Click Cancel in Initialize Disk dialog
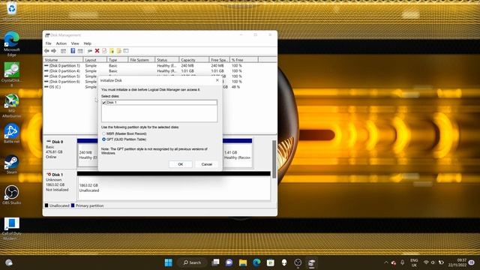 click(207, 164)
